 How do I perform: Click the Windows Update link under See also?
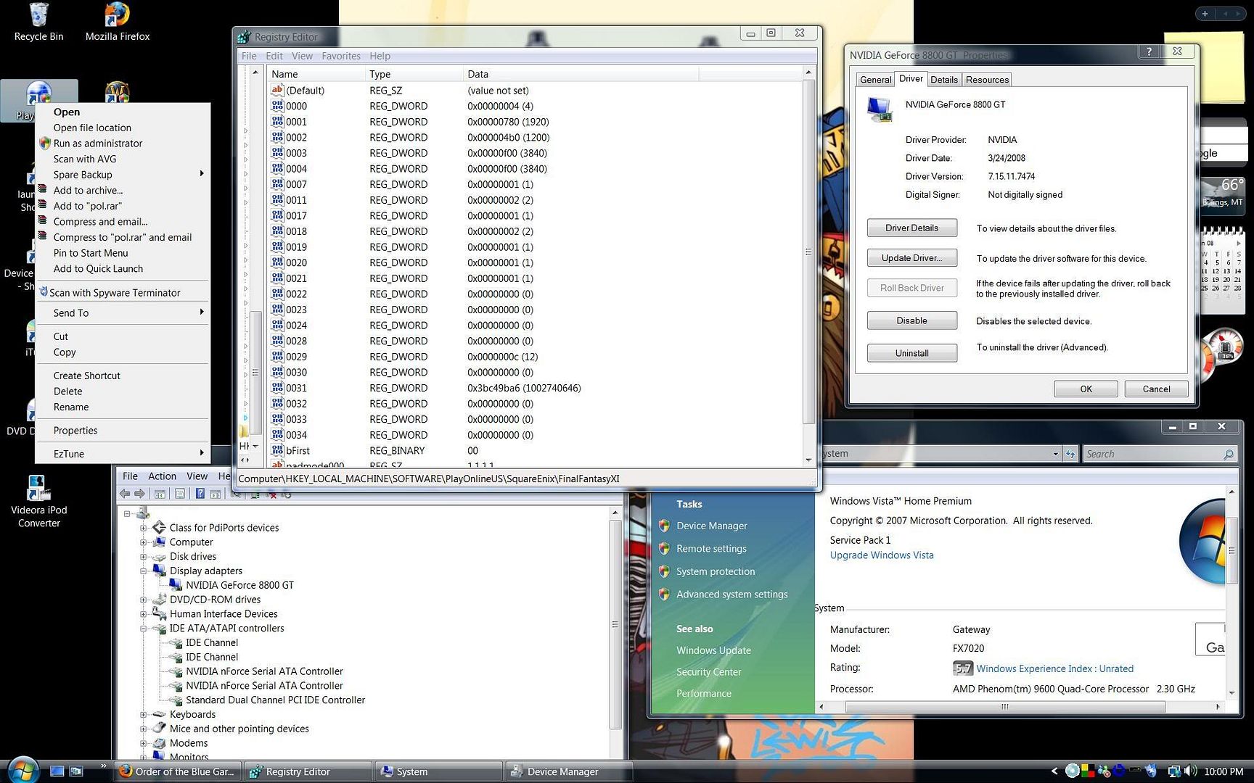(713, 650)
